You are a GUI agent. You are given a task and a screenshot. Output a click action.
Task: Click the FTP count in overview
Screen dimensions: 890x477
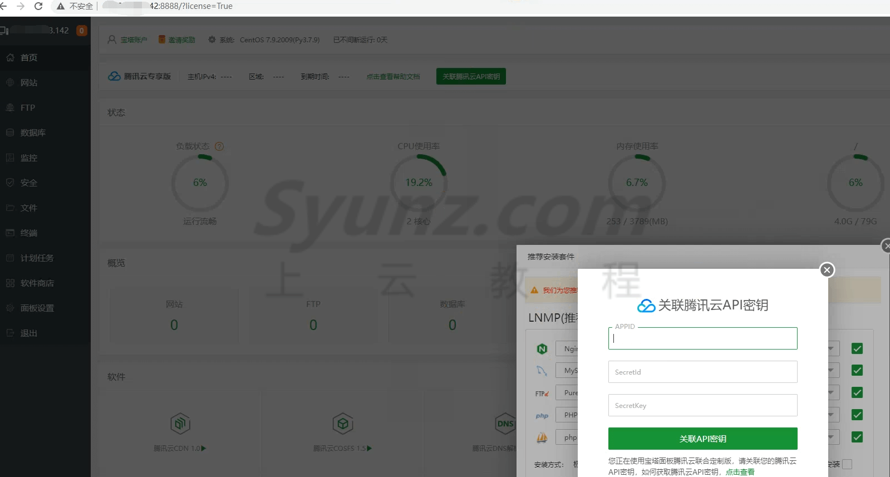click(x=313, y=324)
